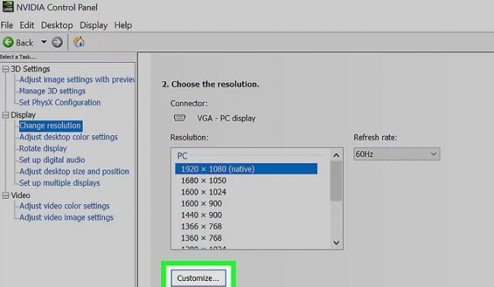This screenshot has width=494, height=287.
Task: Open Rotate display task
Action: 43,149
